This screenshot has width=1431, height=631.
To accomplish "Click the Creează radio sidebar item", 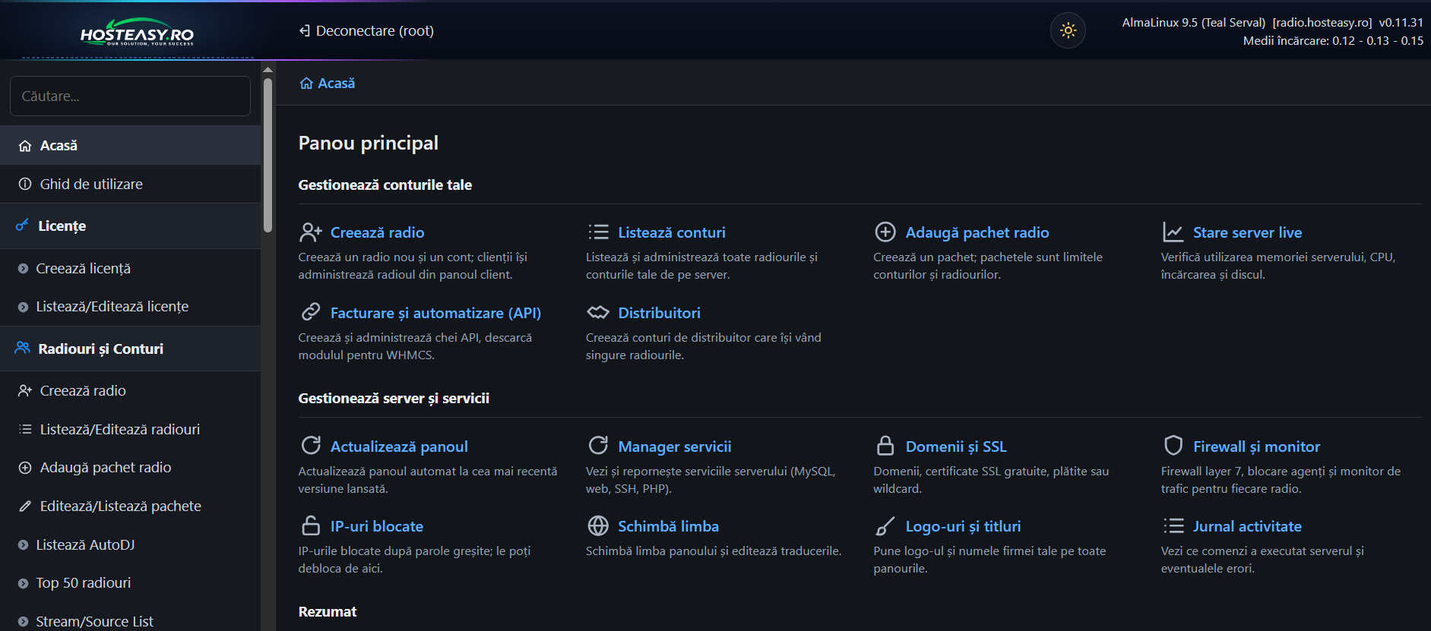I will (130, 391).
